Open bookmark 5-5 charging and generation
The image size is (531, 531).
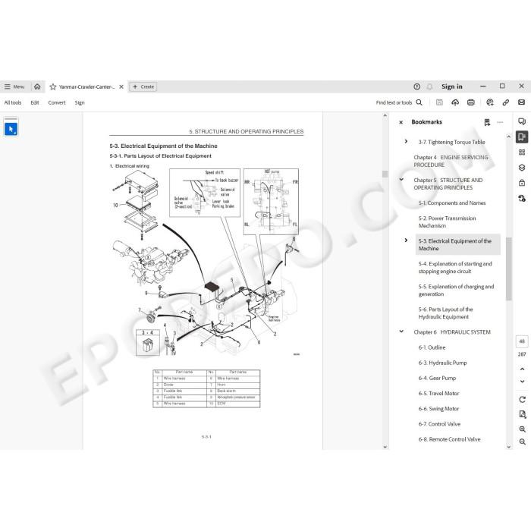pos(456,291)
